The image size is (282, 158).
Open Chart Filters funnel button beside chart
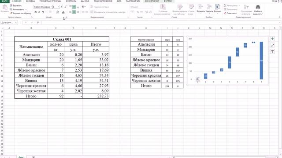(x=272, y=52)
